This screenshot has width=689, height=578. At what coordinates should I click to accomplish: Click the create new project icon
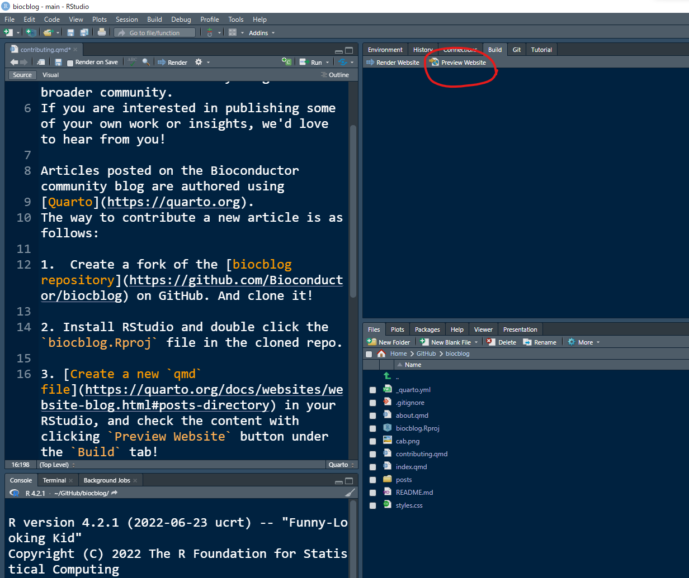point(31,32)
